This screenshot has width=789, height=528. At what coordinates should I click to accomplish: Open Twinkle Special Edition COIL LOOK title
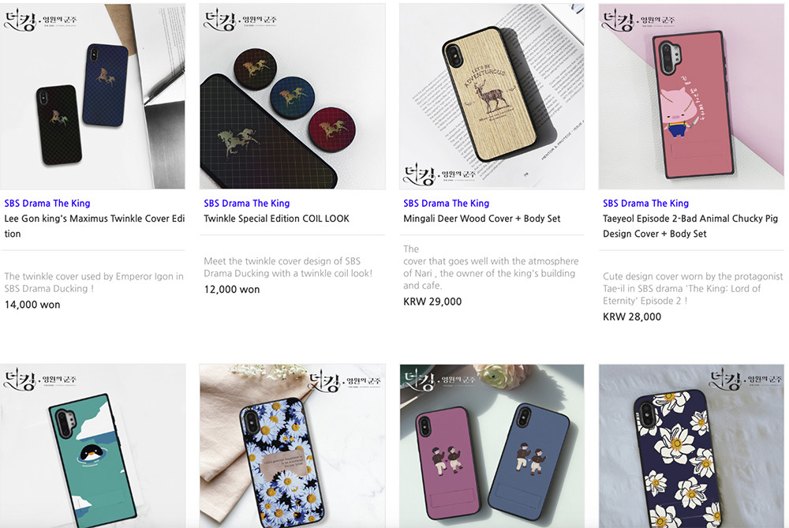coord(276,219)
